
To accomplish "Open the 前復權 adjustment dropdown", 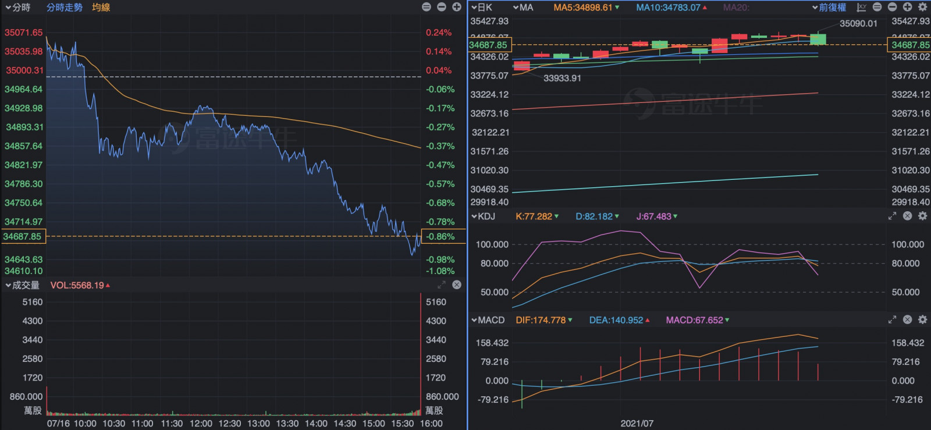I will [x=829, y=8].
